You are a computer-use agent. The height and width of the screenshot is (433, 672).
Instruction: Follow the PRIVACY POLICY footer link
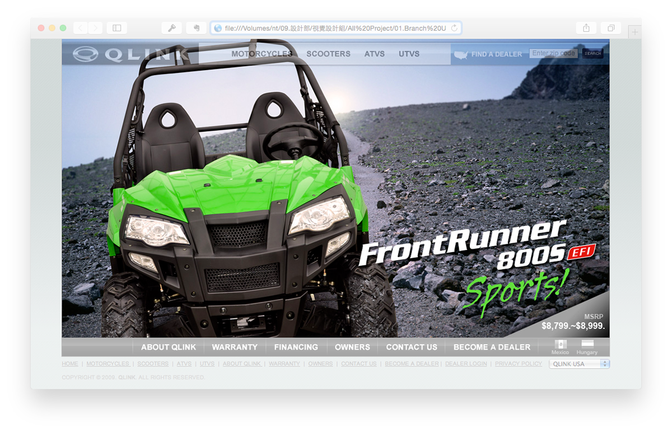click(519, 364)
